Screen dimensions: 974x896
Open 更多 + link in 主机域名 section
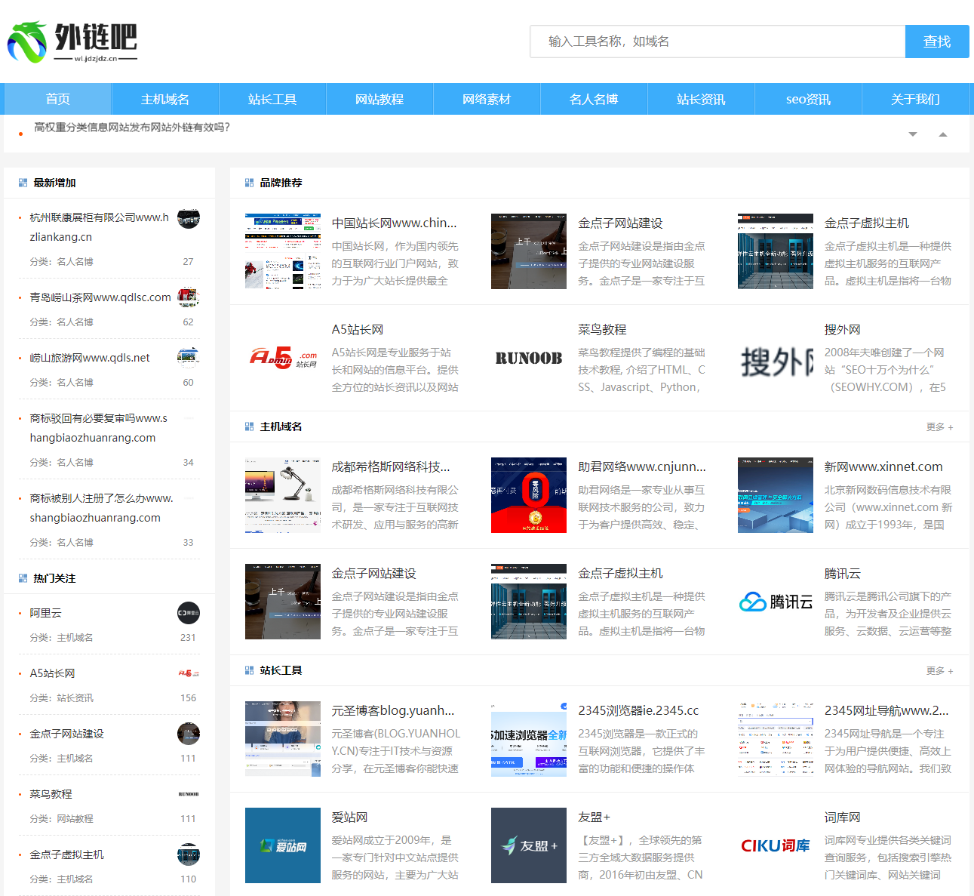(x=939, y=426)
